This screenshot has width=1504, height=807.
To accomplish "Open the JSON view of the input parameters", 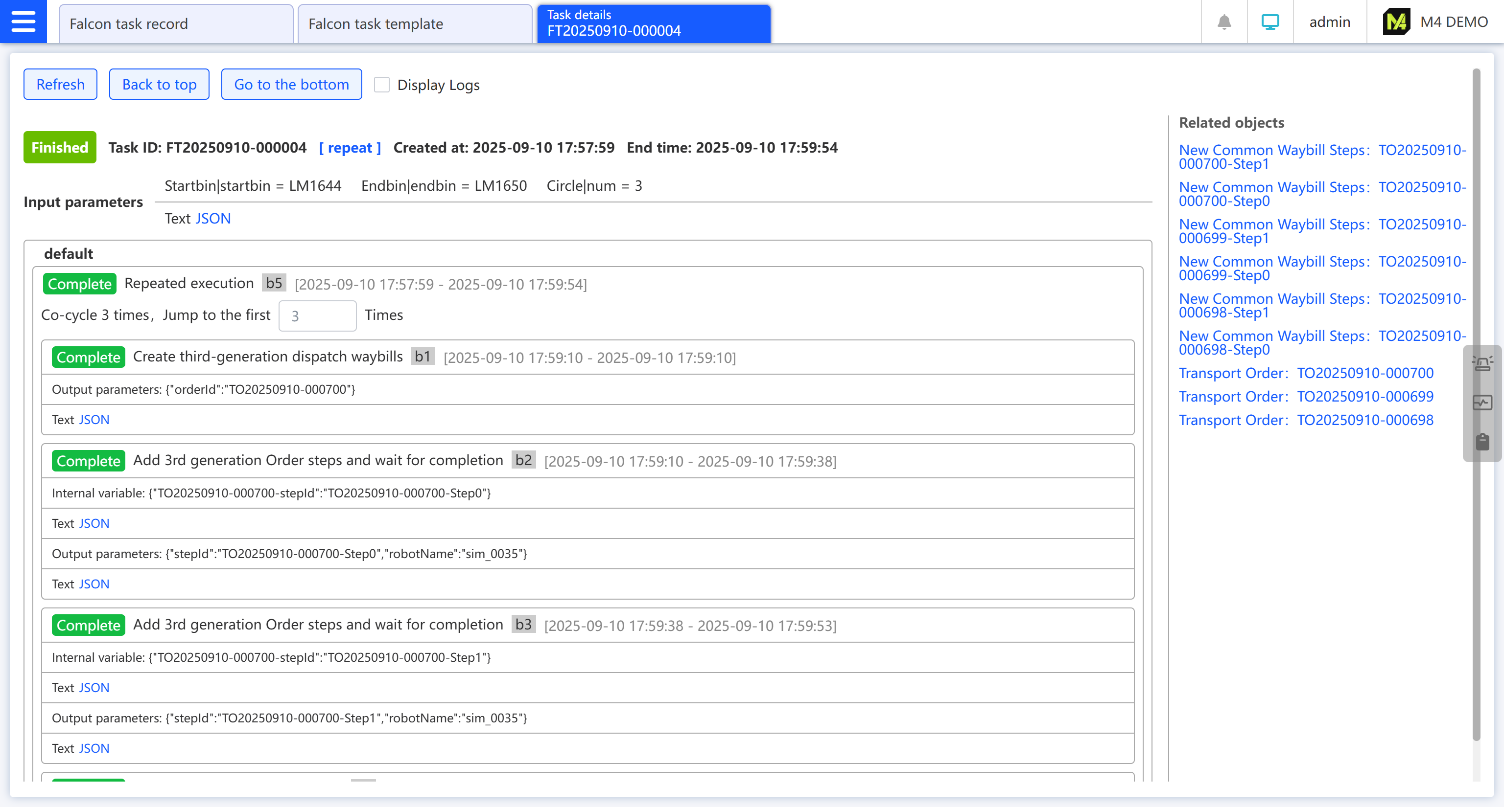I will point(213,219).
